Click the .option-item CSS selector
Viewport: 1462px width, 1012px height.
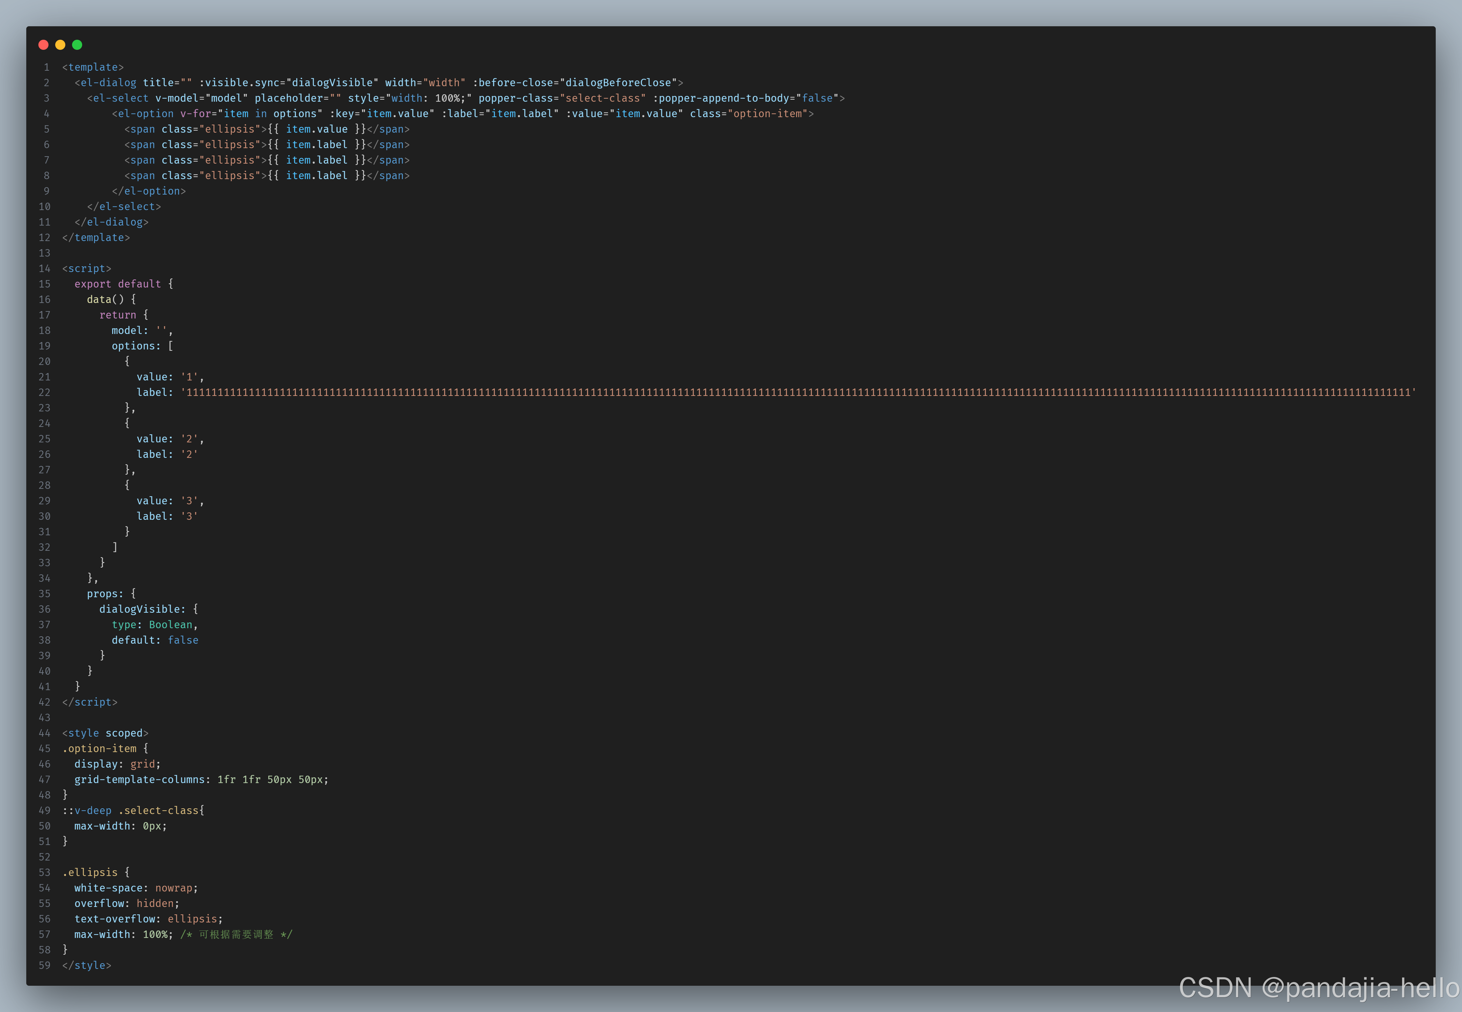[99, 749]
